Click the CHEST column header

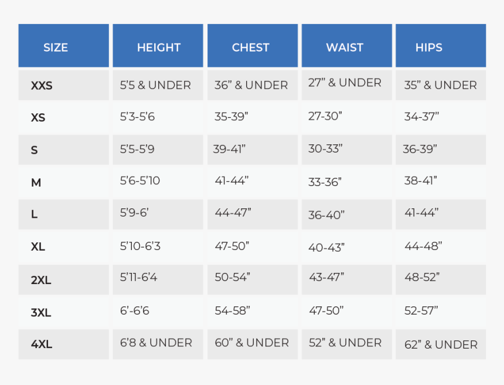(x=251, y=48)
